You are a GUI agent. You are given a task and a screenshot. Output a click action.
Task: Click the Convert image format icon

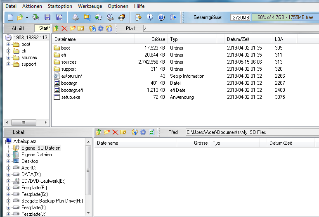(87, 17)
